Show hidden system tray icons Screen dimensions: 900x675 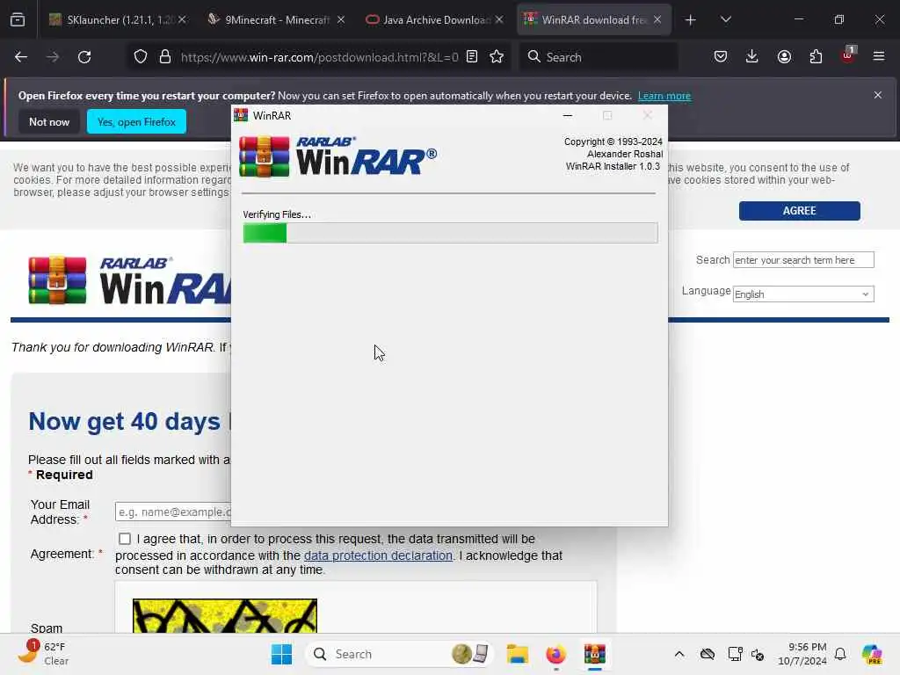(x=679, y=654)
